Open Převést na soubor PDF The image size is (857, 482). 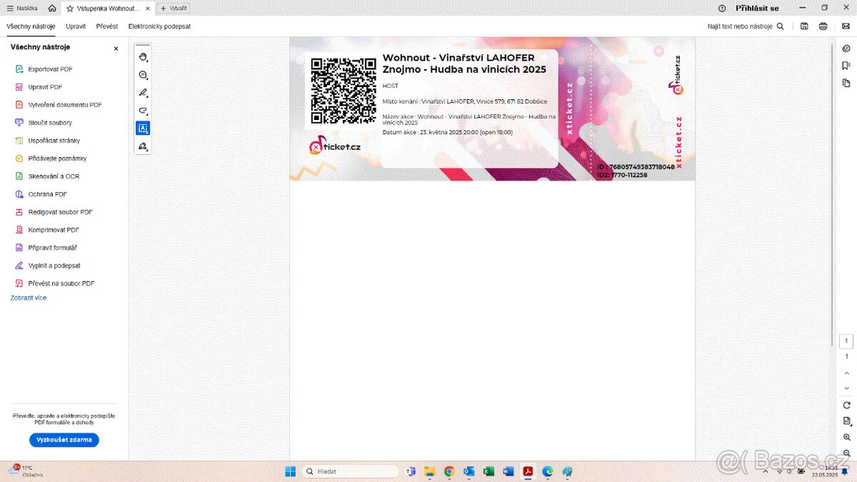coord(55,283)
